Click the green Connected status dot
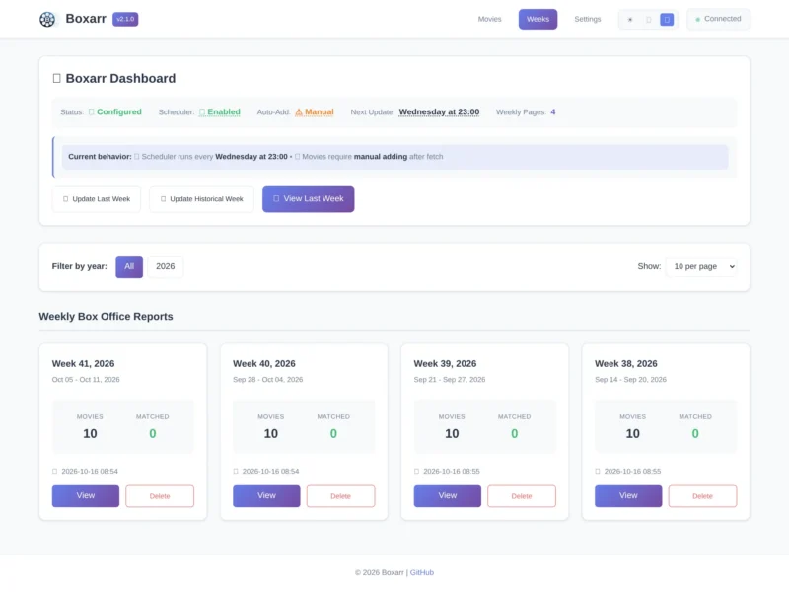This screenshot has width=789, height=592. pos(698,20)
